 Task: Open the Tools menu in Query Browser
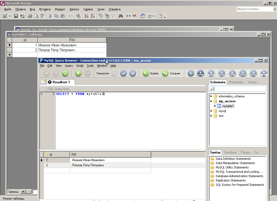90,66
